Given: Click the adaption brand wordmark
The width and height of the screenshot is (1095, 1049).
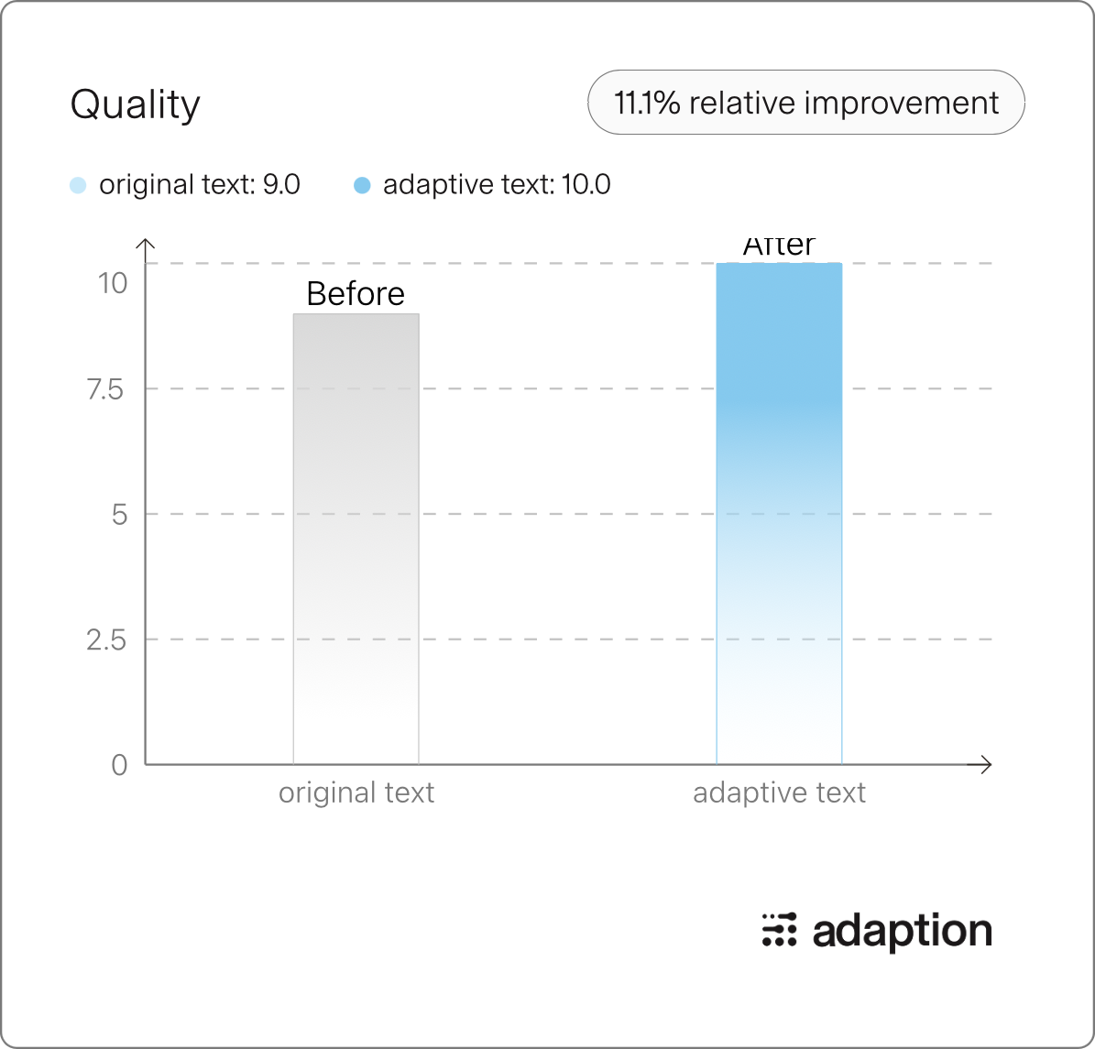Looking at the screenshot, I should click(903, 932).
